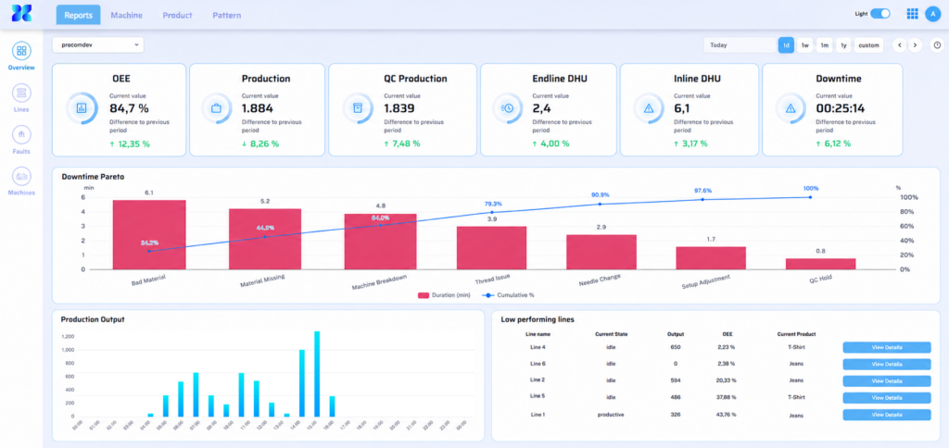Click the Thread Issue Pareto bar
The height and width of the screenshot is (448, 949).
491,248
